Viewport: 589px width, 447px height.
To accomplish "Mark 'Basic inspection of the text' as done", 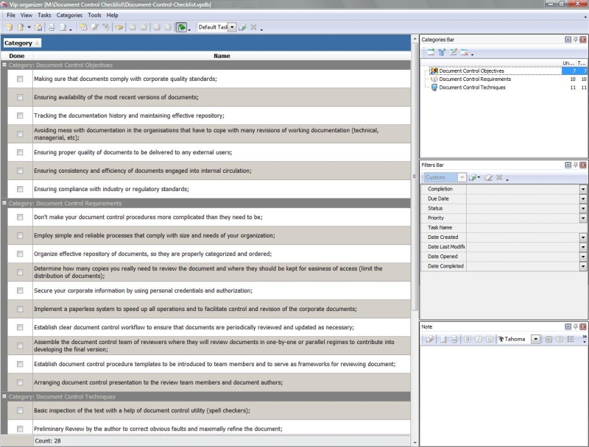I will tap(20, 410).
